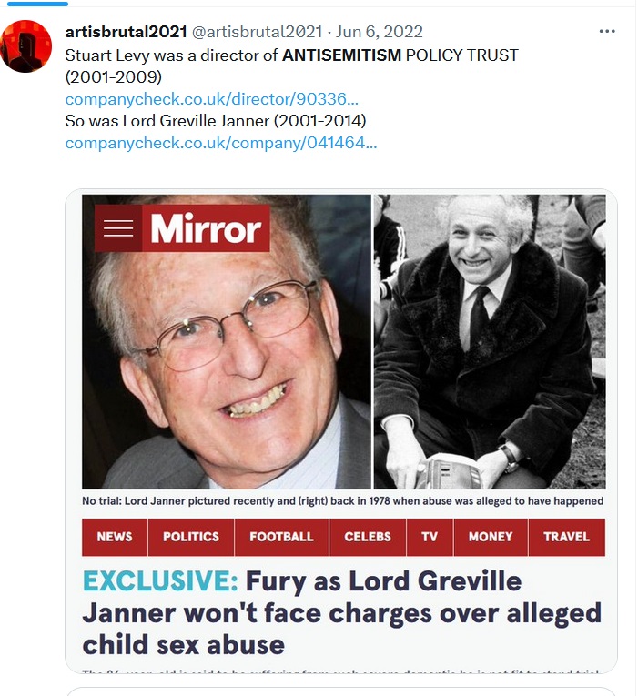Select the CELEBS tab
The height and width of the screenshot is (696, 638).
[x=368, y=537]
